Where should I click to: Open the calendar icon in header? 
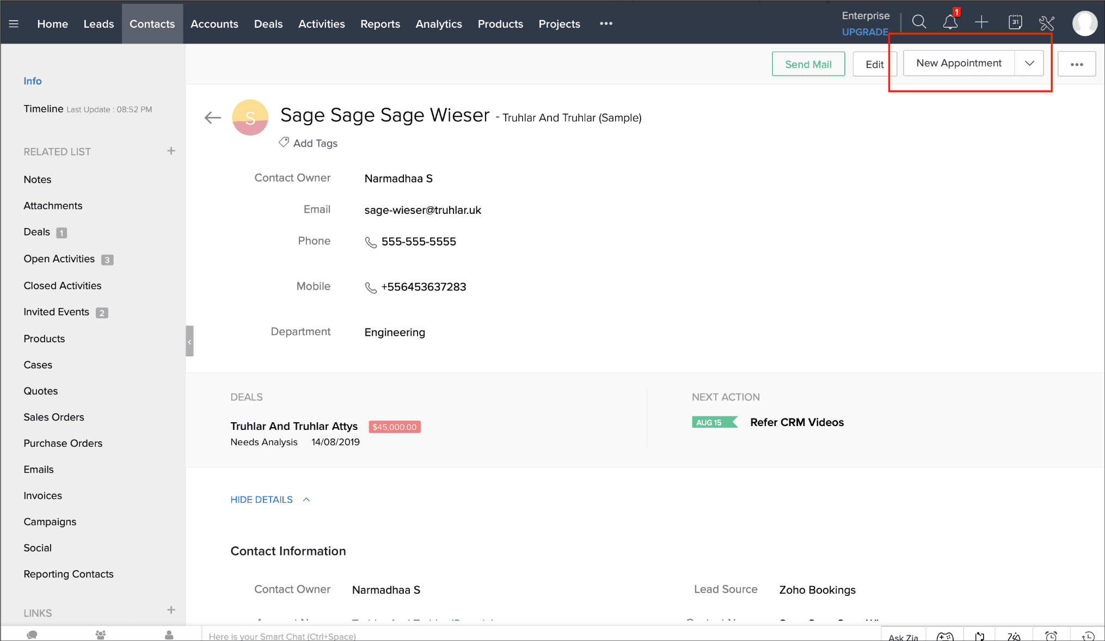(1015, 22)
